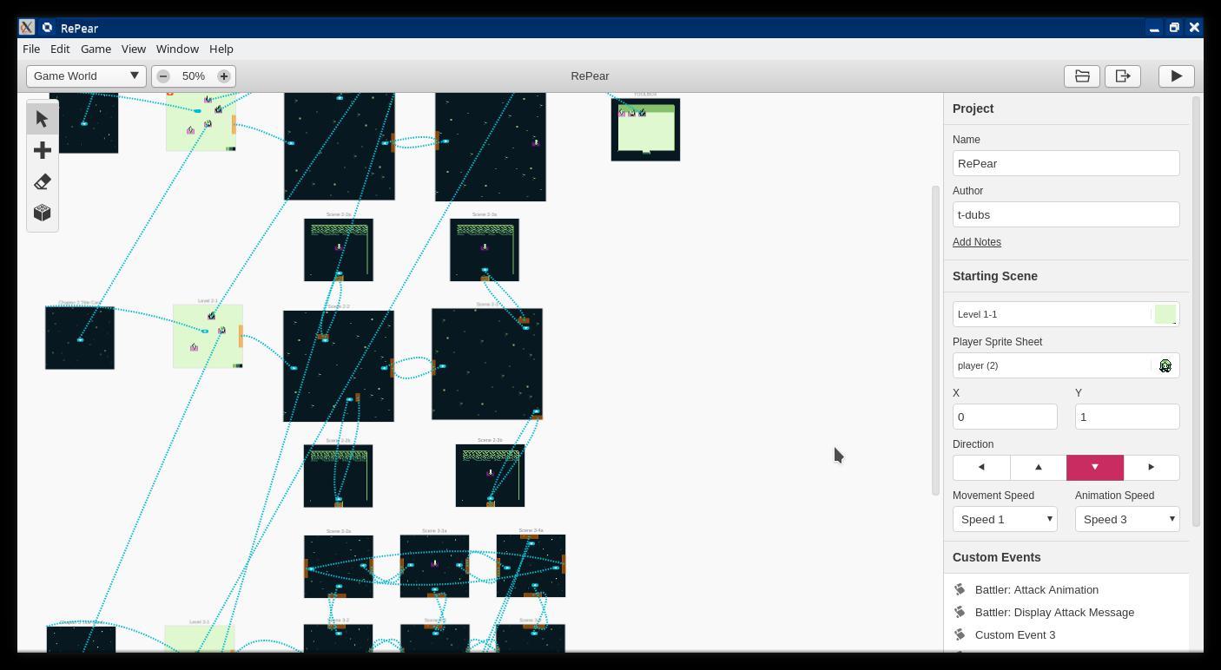
Task: Click the project Author input field
Action: [x=1066, y=214]
